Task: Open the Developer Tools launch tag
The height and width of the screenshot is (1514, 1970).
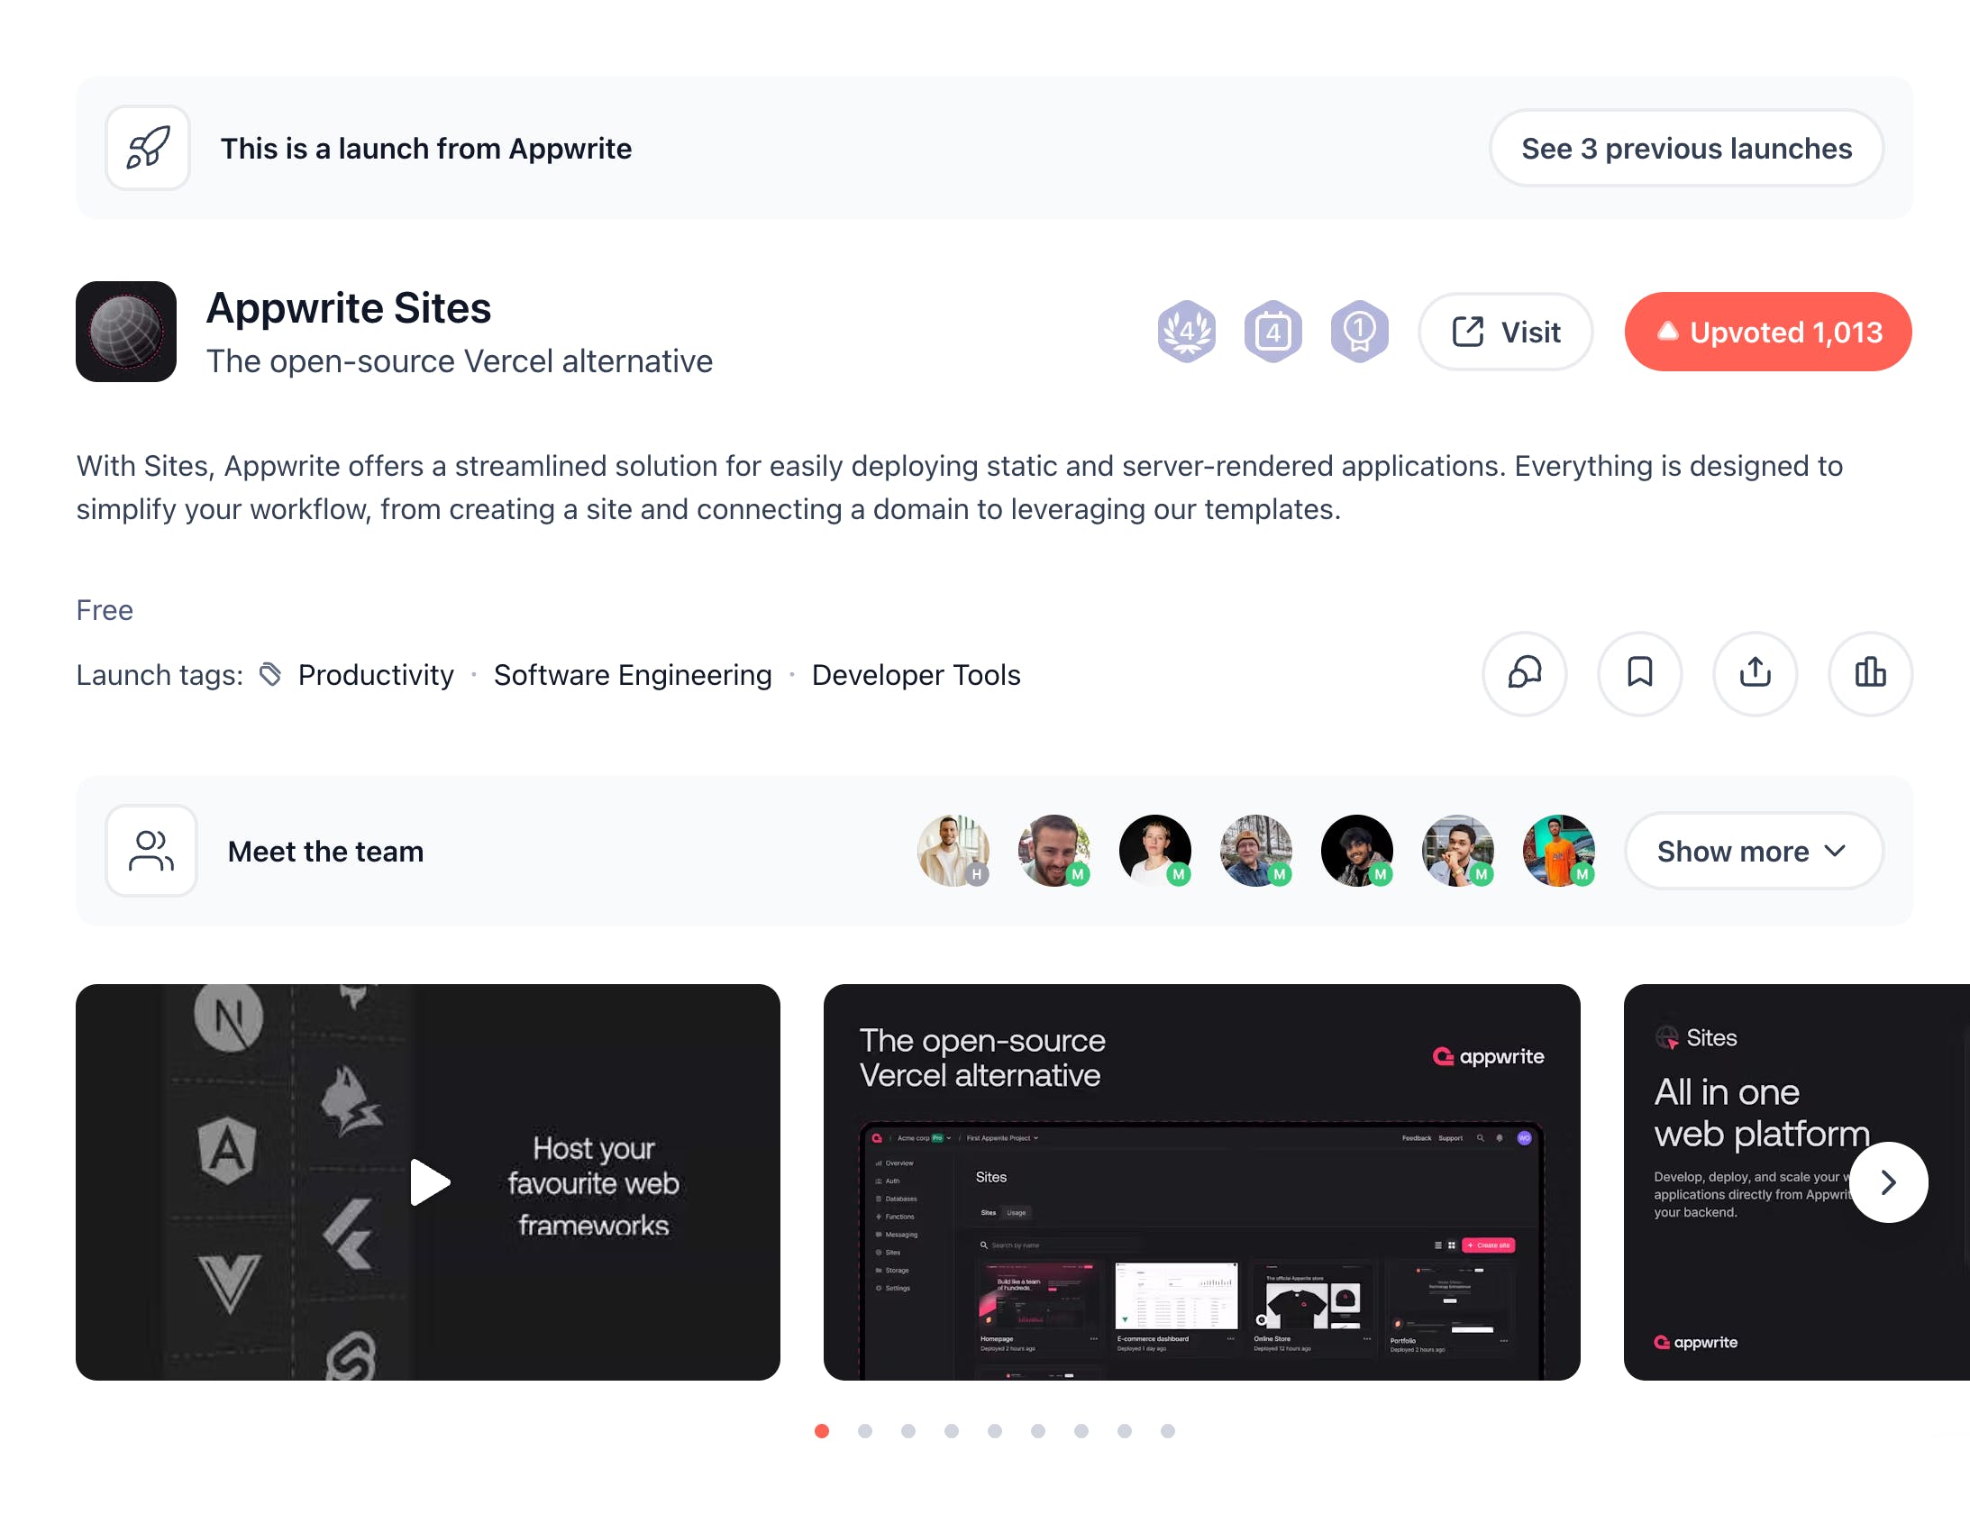Action: click(x=917, y=675)
